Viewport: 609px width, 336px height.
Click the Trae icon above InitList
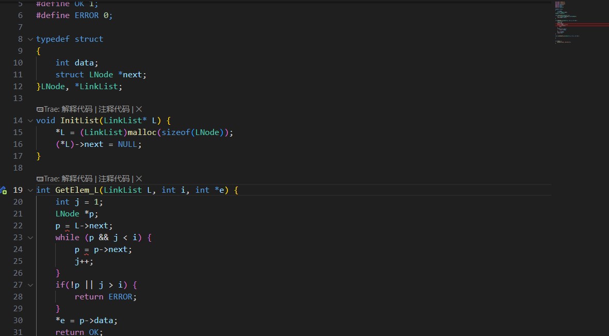click(40, 109)
